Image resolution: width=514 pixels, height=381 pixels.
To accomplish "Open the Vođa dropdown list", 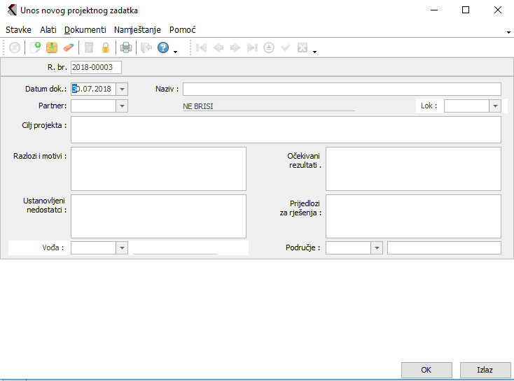I will 123,247.
